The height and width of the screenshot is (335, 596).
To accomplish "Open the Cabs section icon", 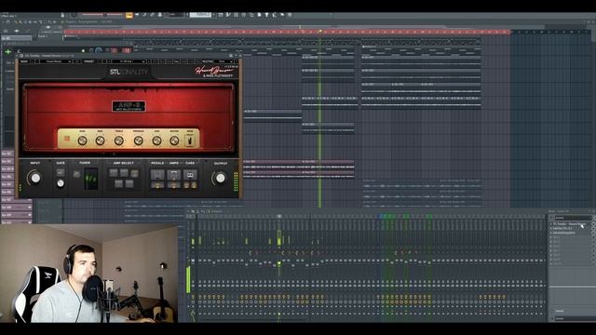I will click(190, 174).
